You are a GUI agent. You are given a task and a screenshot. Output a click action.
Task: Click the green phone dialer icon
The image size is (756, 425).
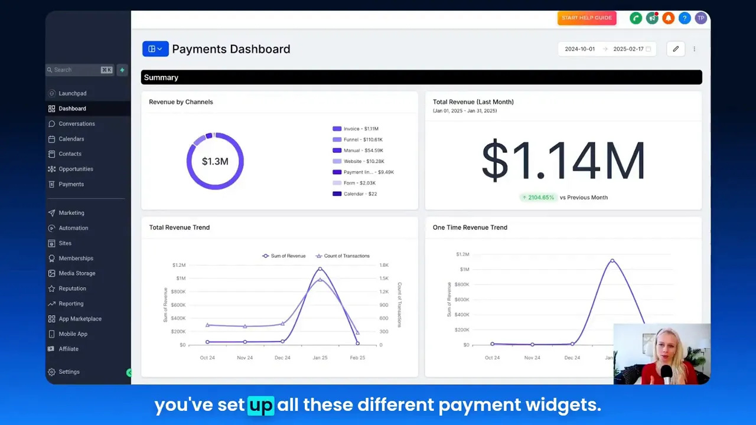(636, 18)
